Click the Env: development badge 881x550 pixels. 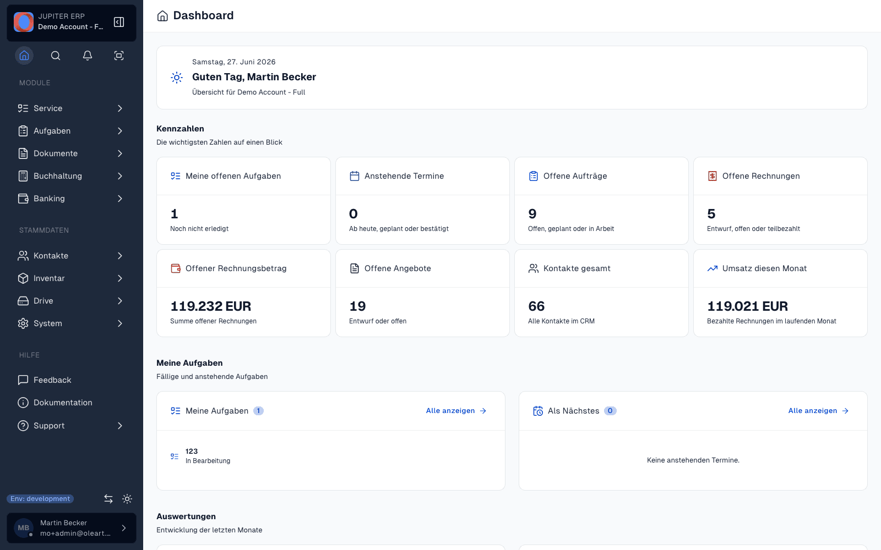[40, 499]
